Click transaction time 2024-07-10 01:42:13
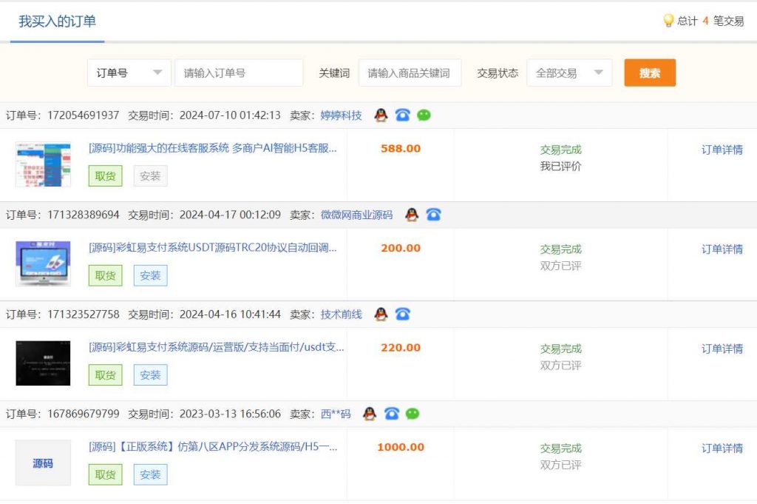 pos(230,115)
